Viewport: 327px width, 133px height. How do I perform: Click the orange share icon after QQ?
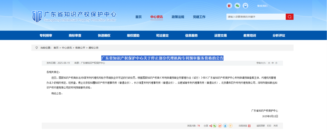point(230,126)
